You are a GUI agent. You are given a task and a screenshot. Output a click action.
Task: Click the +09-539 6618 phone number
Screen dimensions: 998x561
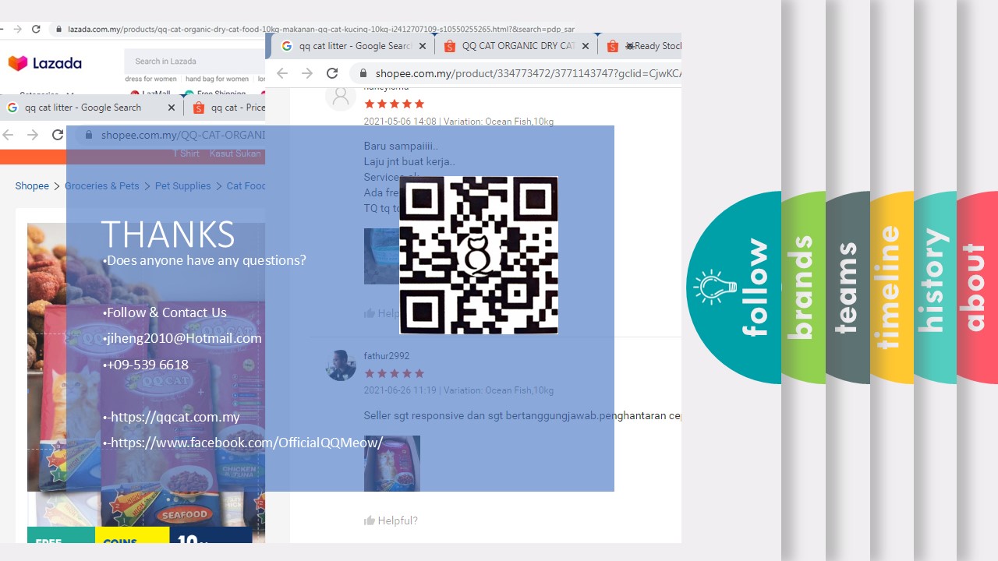coord(147,365)
